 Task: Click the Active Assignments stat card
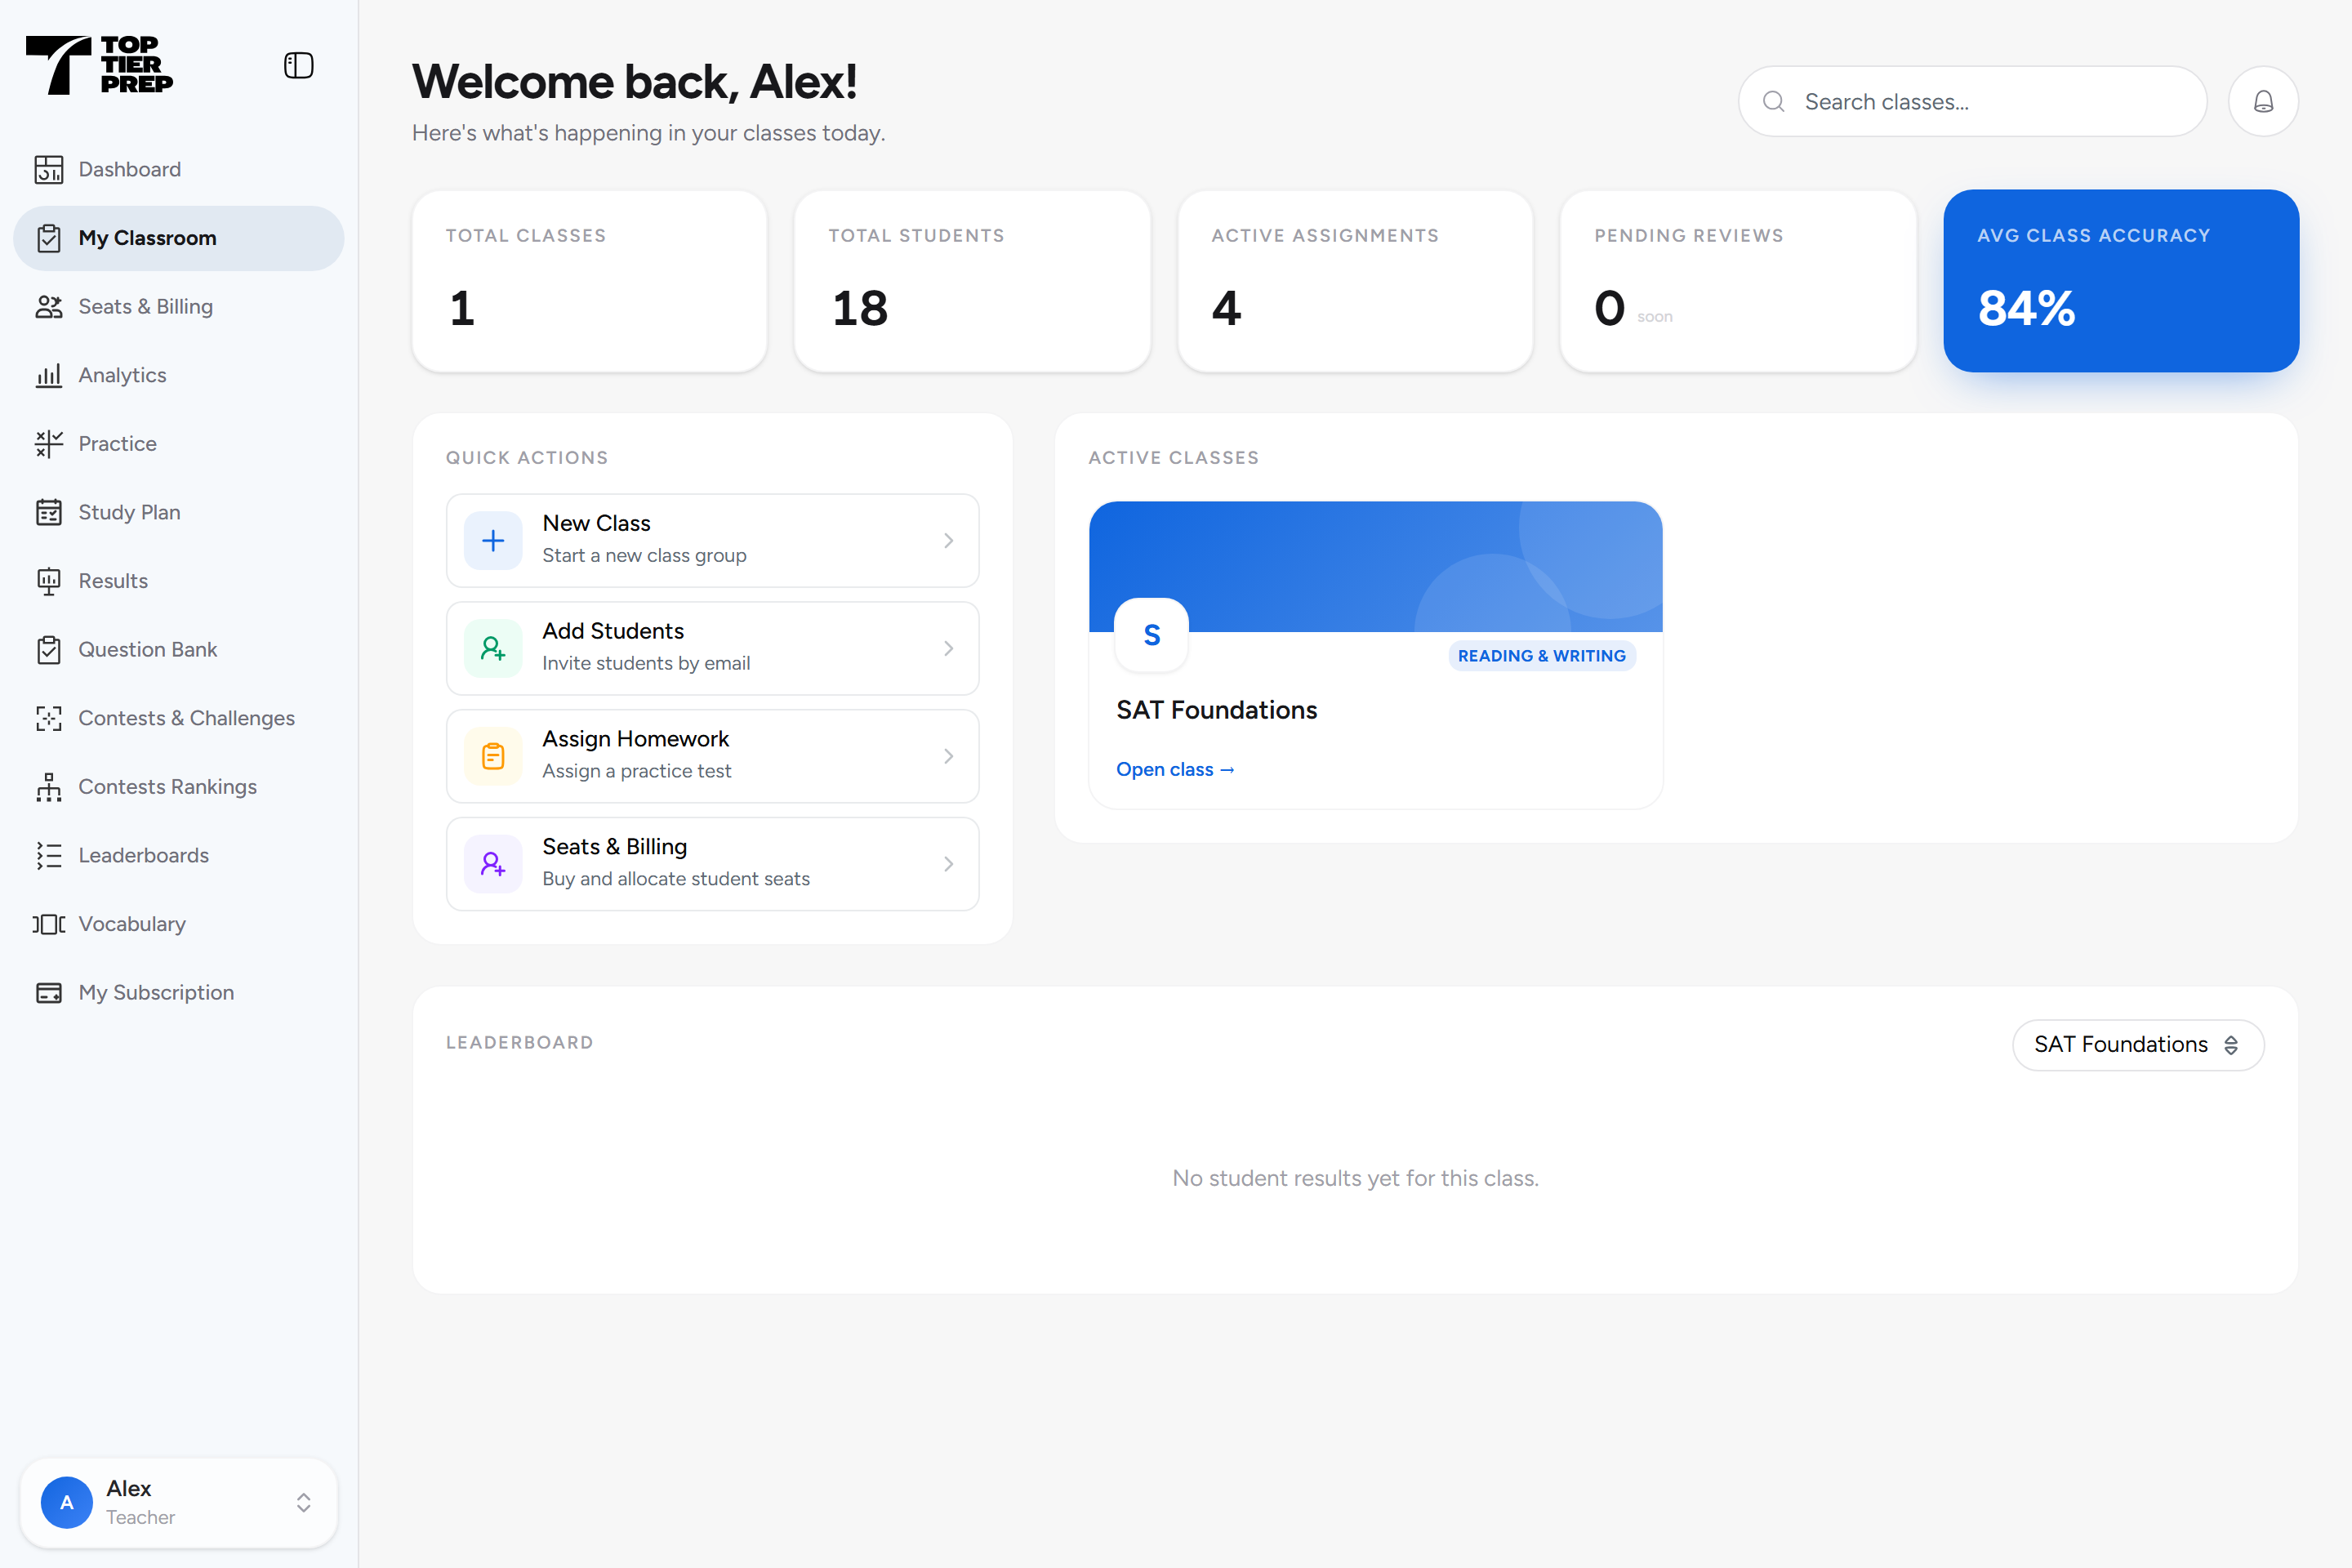click(x=1355, y=281)
